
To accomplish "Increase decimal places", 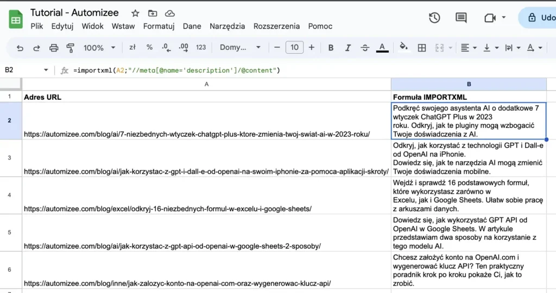I will coord(184,47).
